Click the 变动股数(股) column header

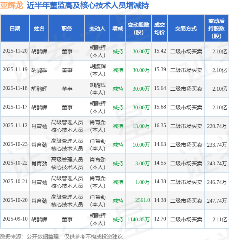click(x=139, y=29)
